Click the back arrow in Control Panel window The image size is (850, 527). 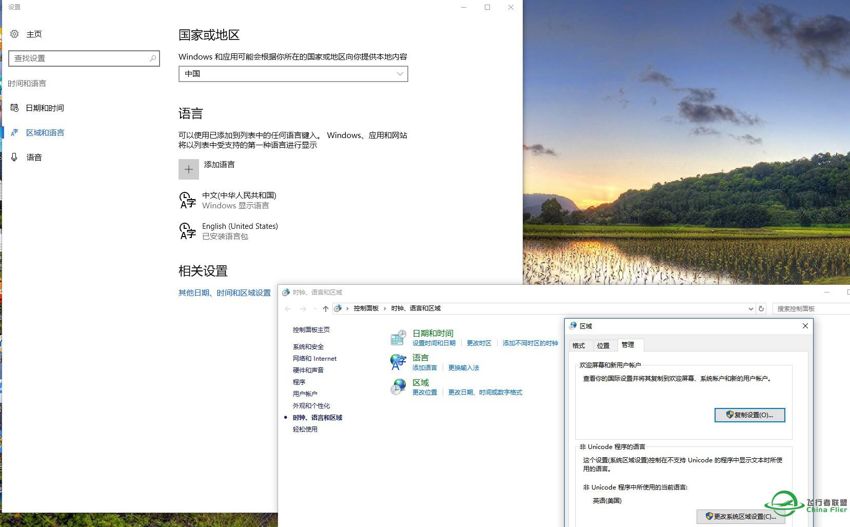(x=288, y=308)
